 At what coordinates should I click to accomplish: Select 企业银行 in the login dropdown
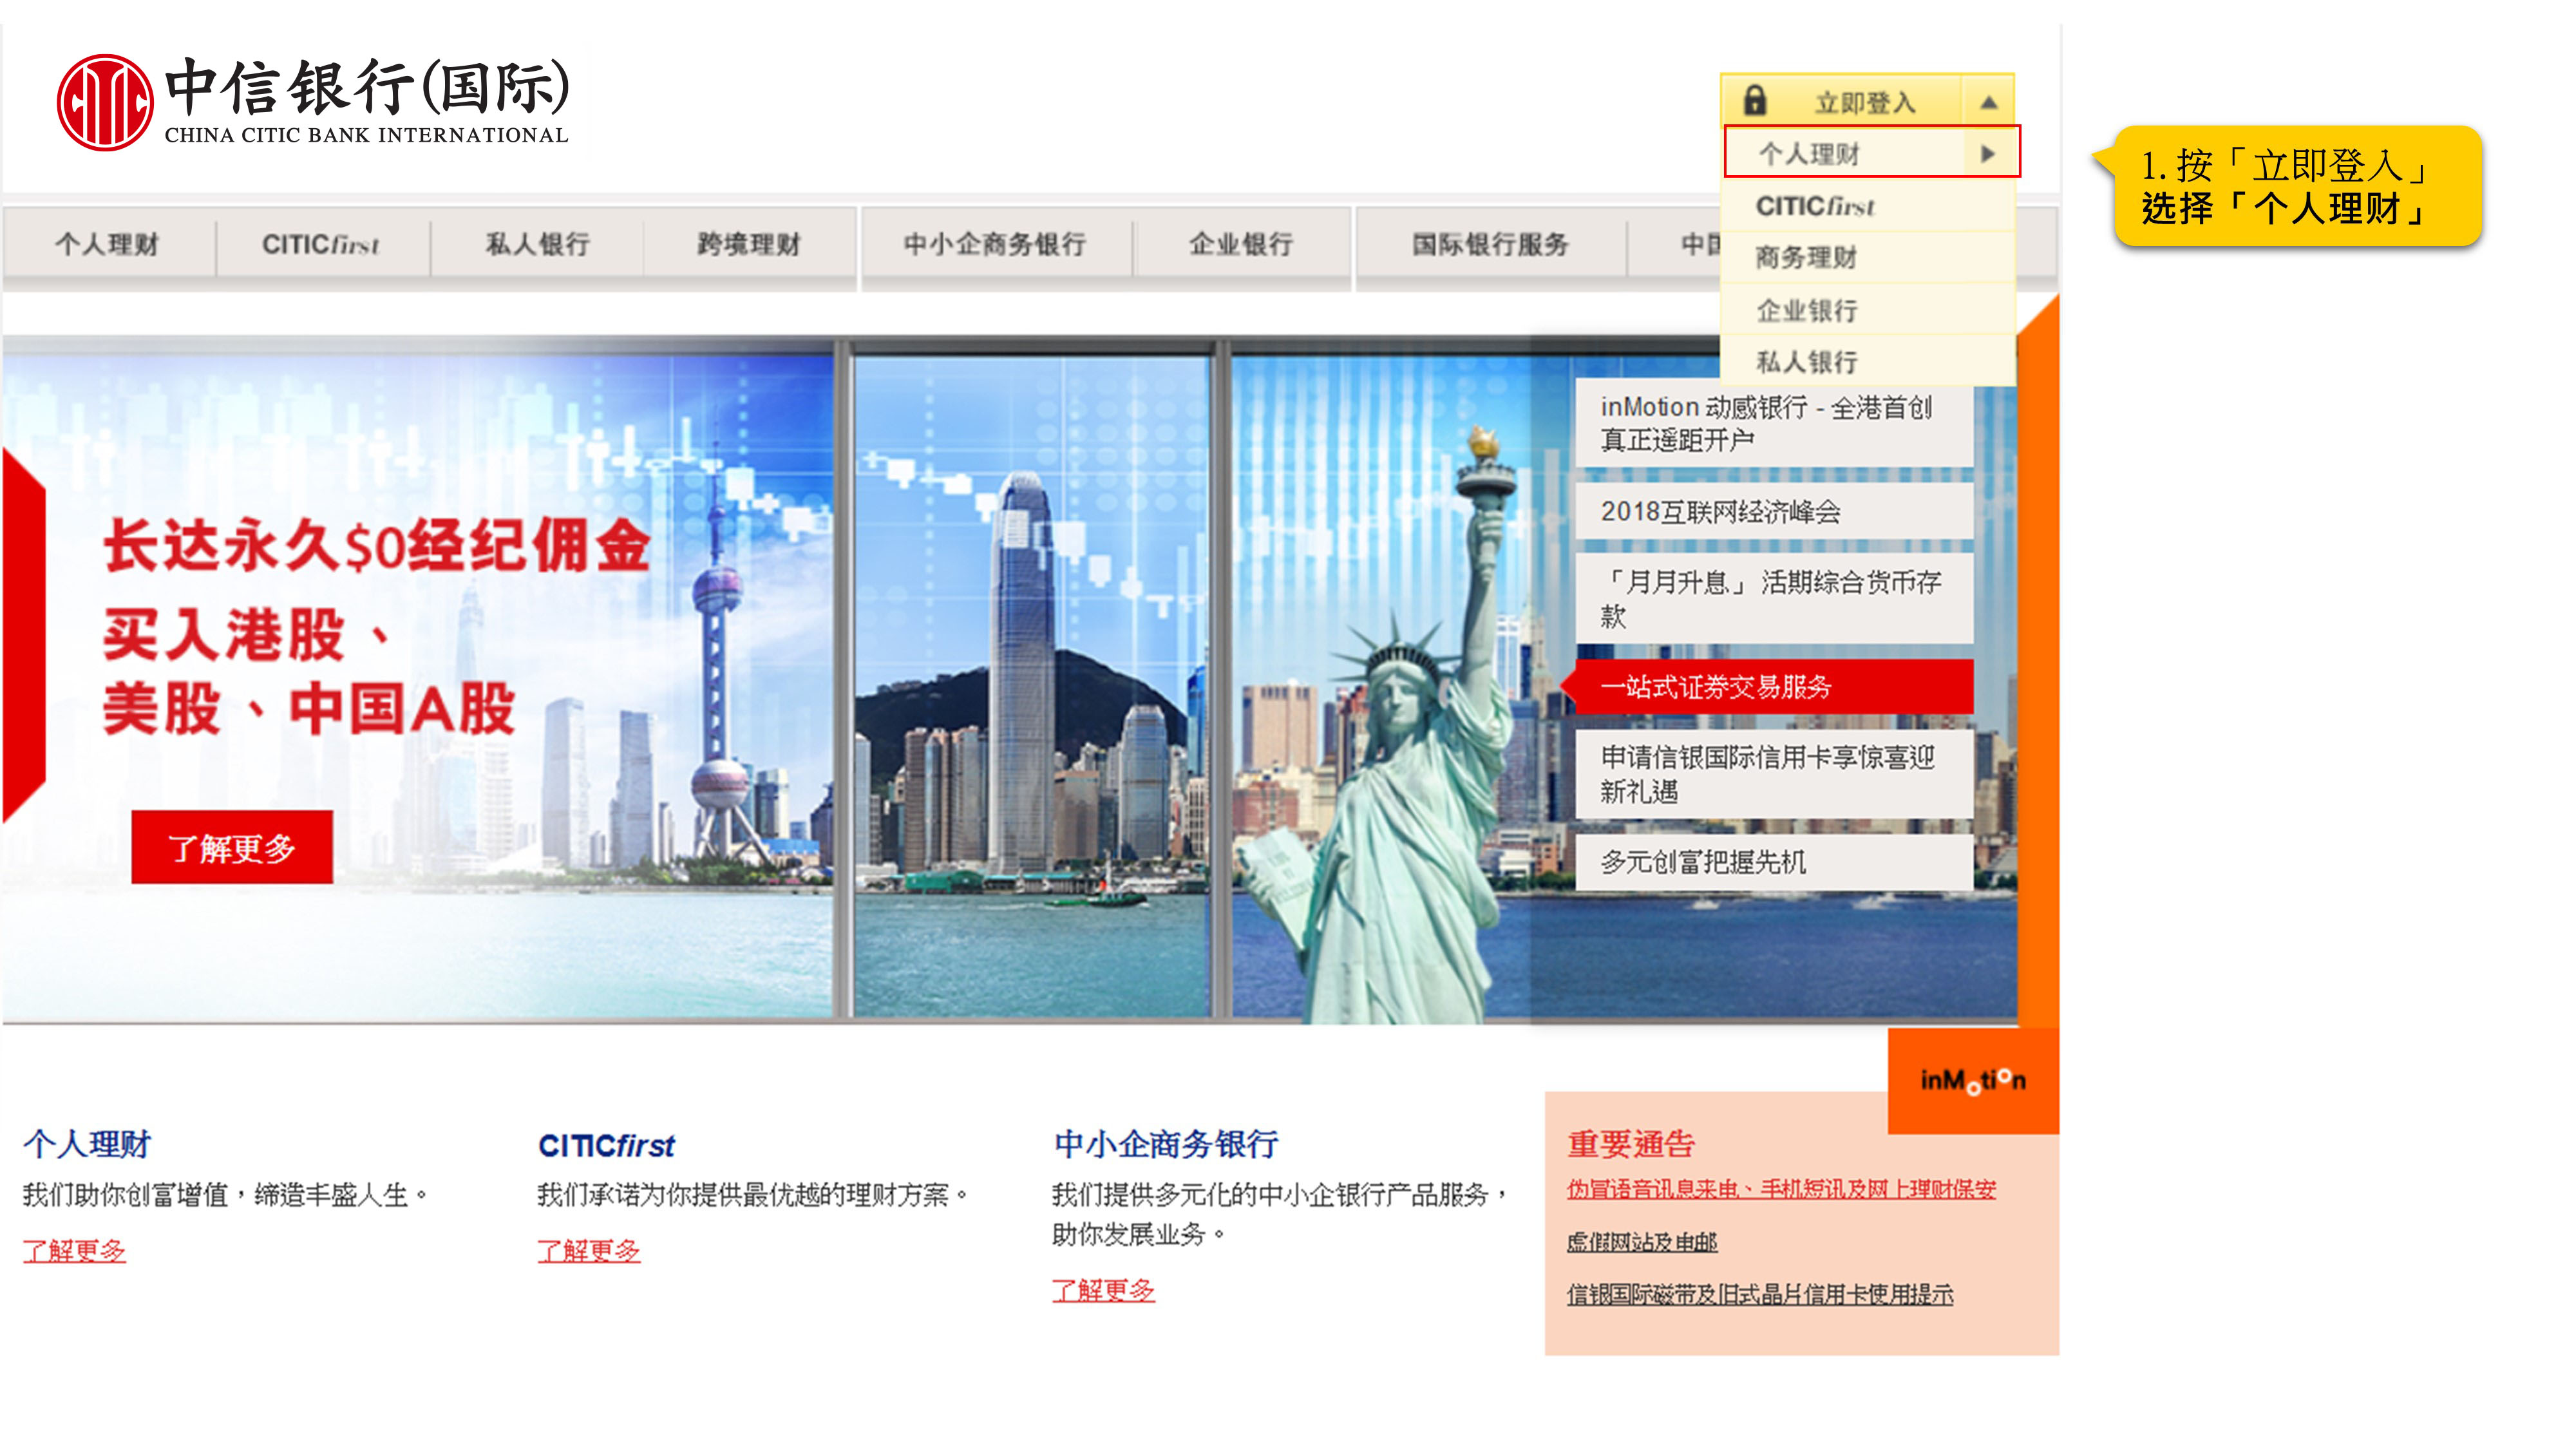pos(1867,310)
